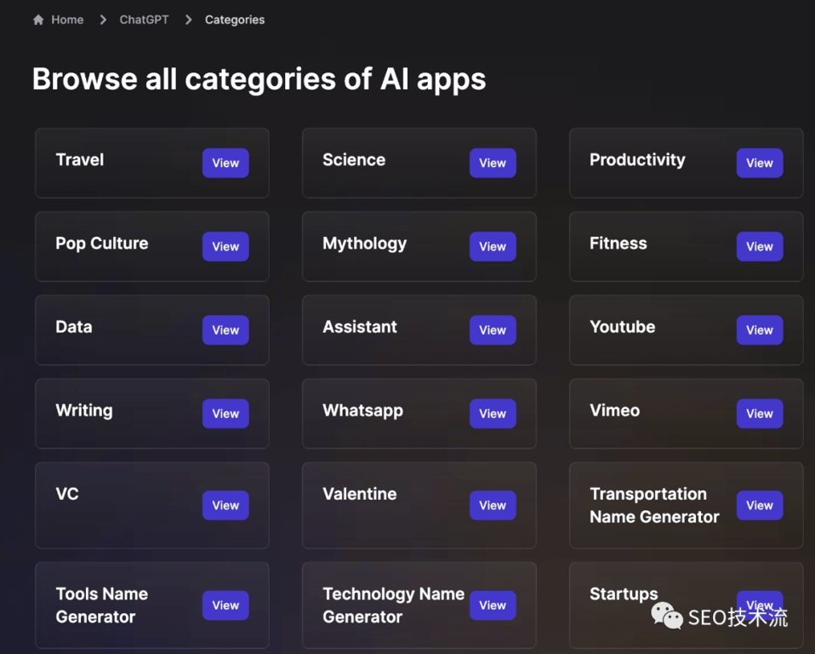The width and height of the screenshot is (815, 654).
Task: Click View for Transportation Name Generator
Action: pyautogui.click(x=760, y=505)
